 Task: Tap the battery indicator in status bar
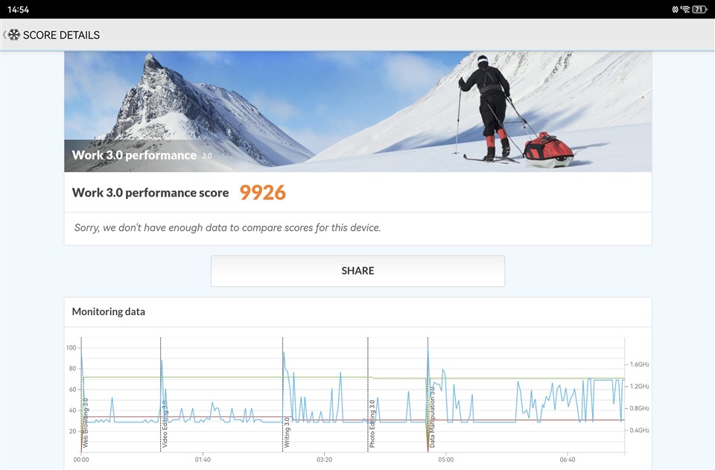pyautogui.click(x=699, y=9)
